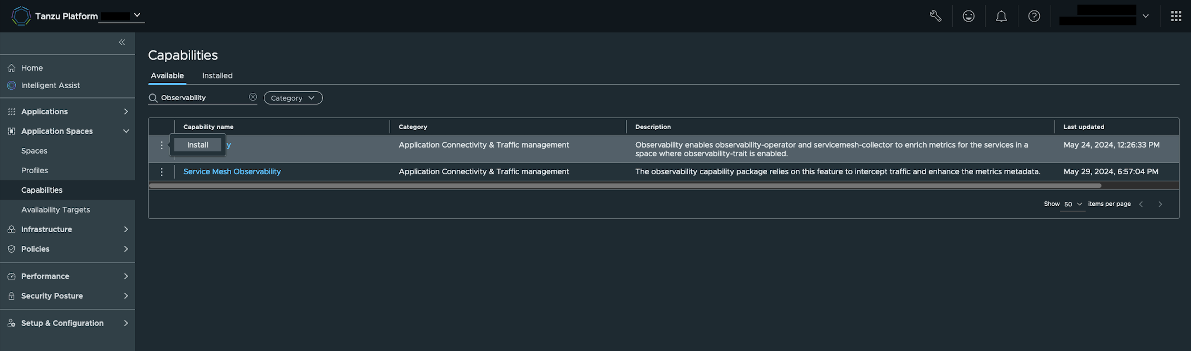1191x351 pixels.
Task: Click the Infrastructure icon in sidebar
Action: click(12, 229)
